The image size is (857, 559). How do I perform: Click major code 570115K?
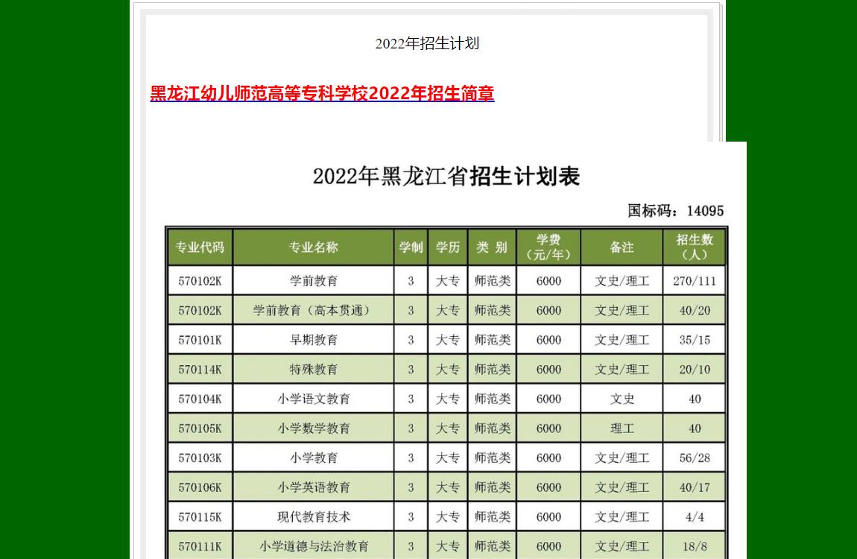(x=200, y=517)
